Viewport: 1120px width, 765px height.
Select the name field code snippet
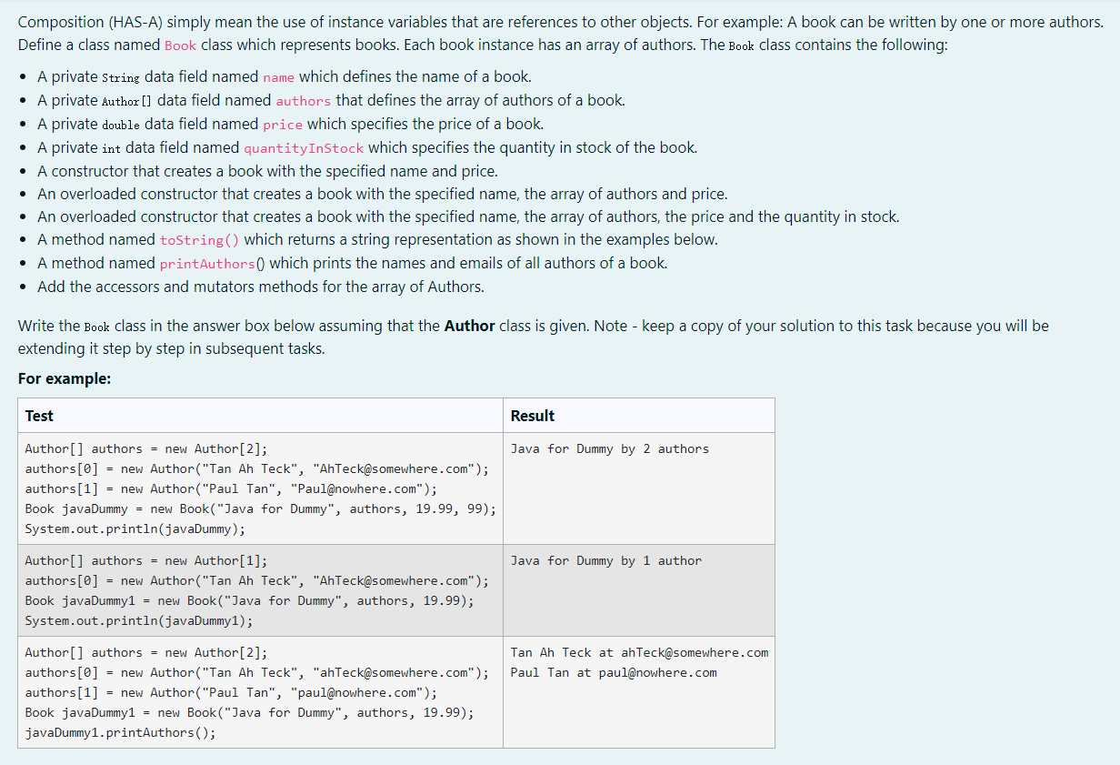(x=277, y=76)
